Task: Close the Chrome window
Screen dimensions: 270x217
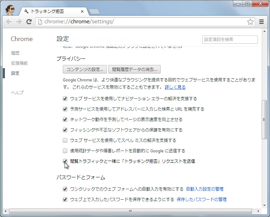Action: [260, 3]
